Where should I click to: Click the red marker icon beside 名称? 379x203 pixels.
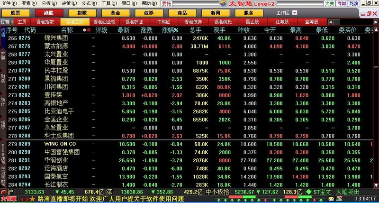pos(89,30)
